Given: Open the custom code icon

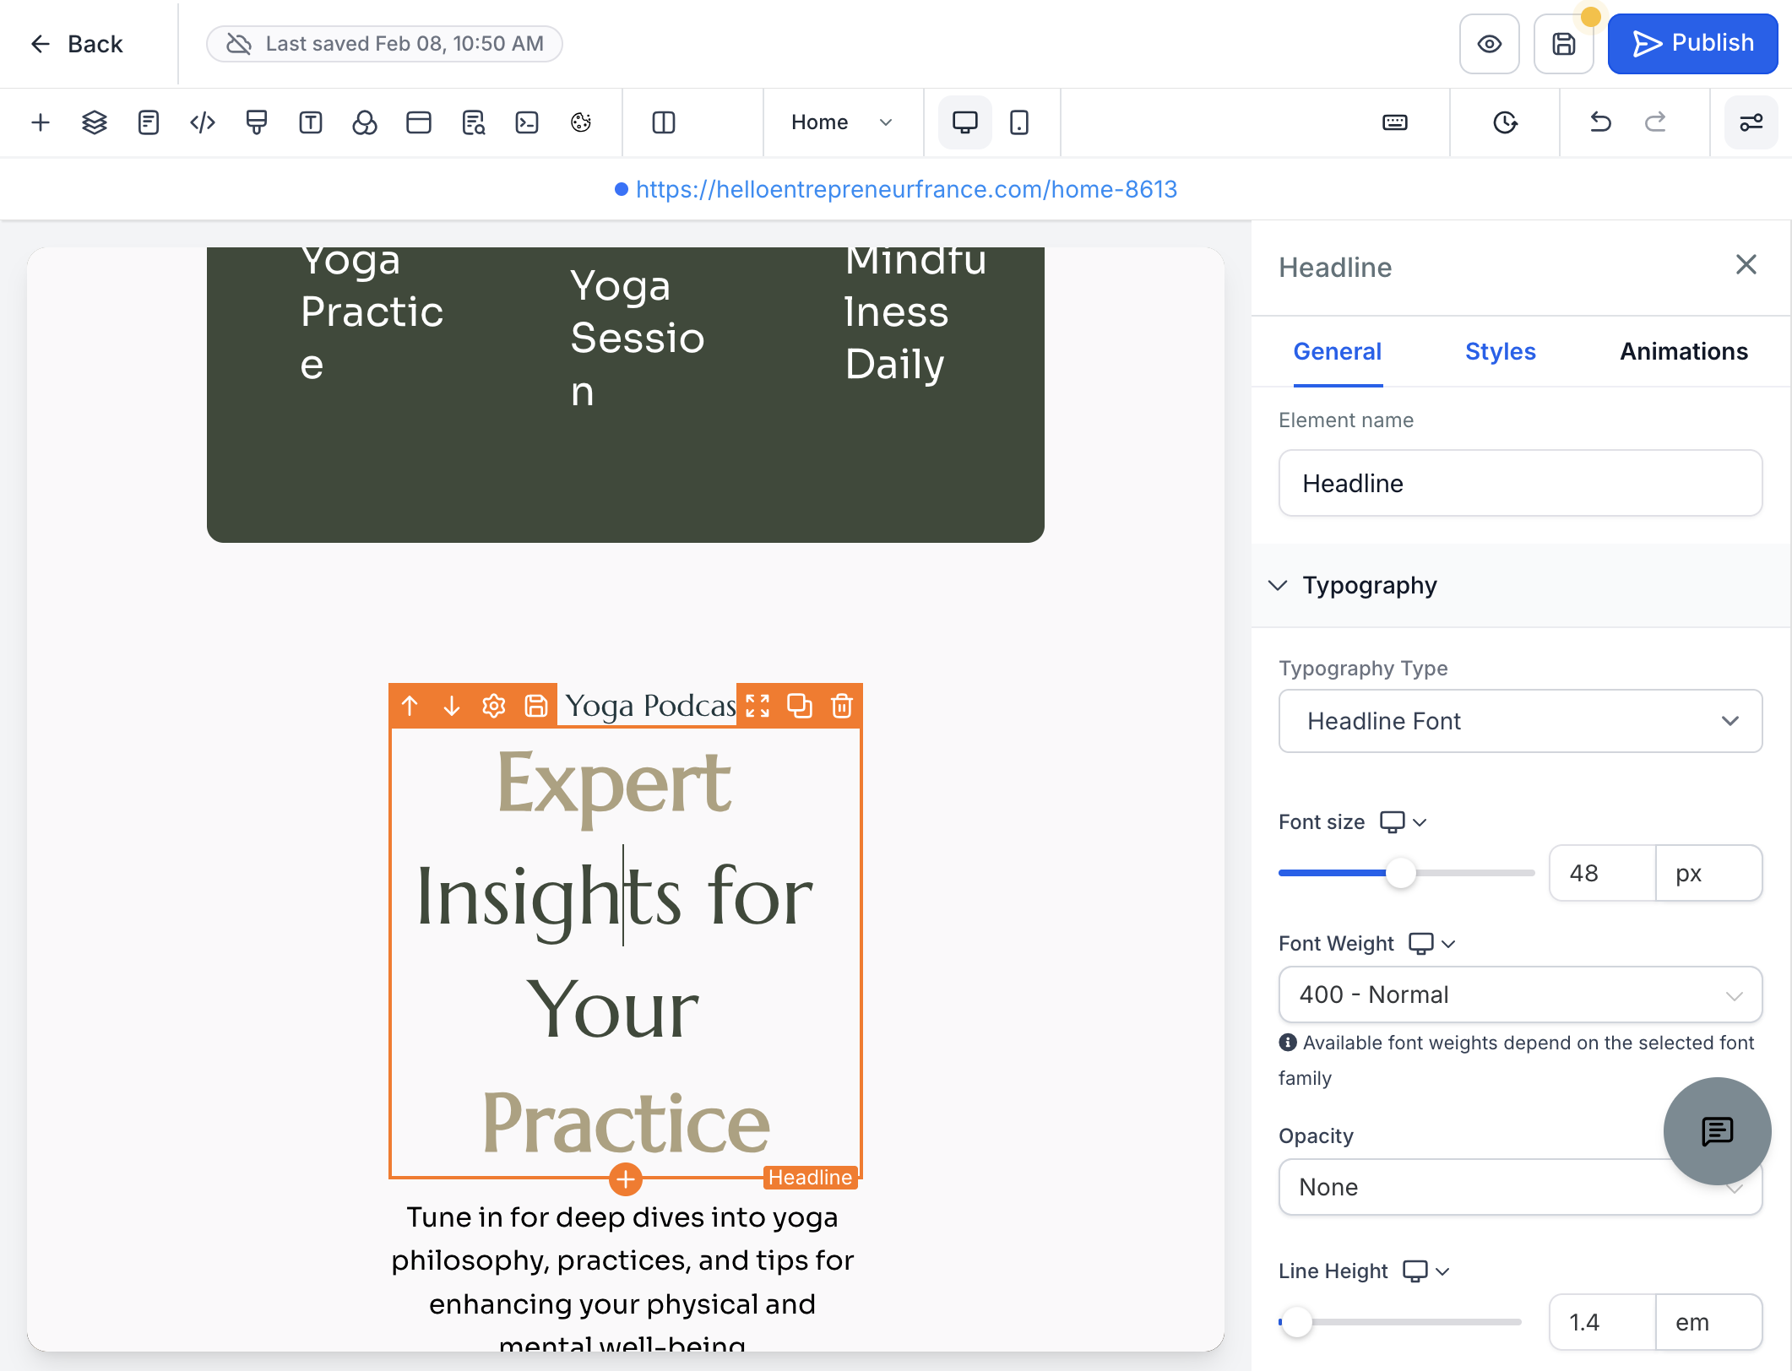Looking at the screenshot, I should (x=203, y=122).
